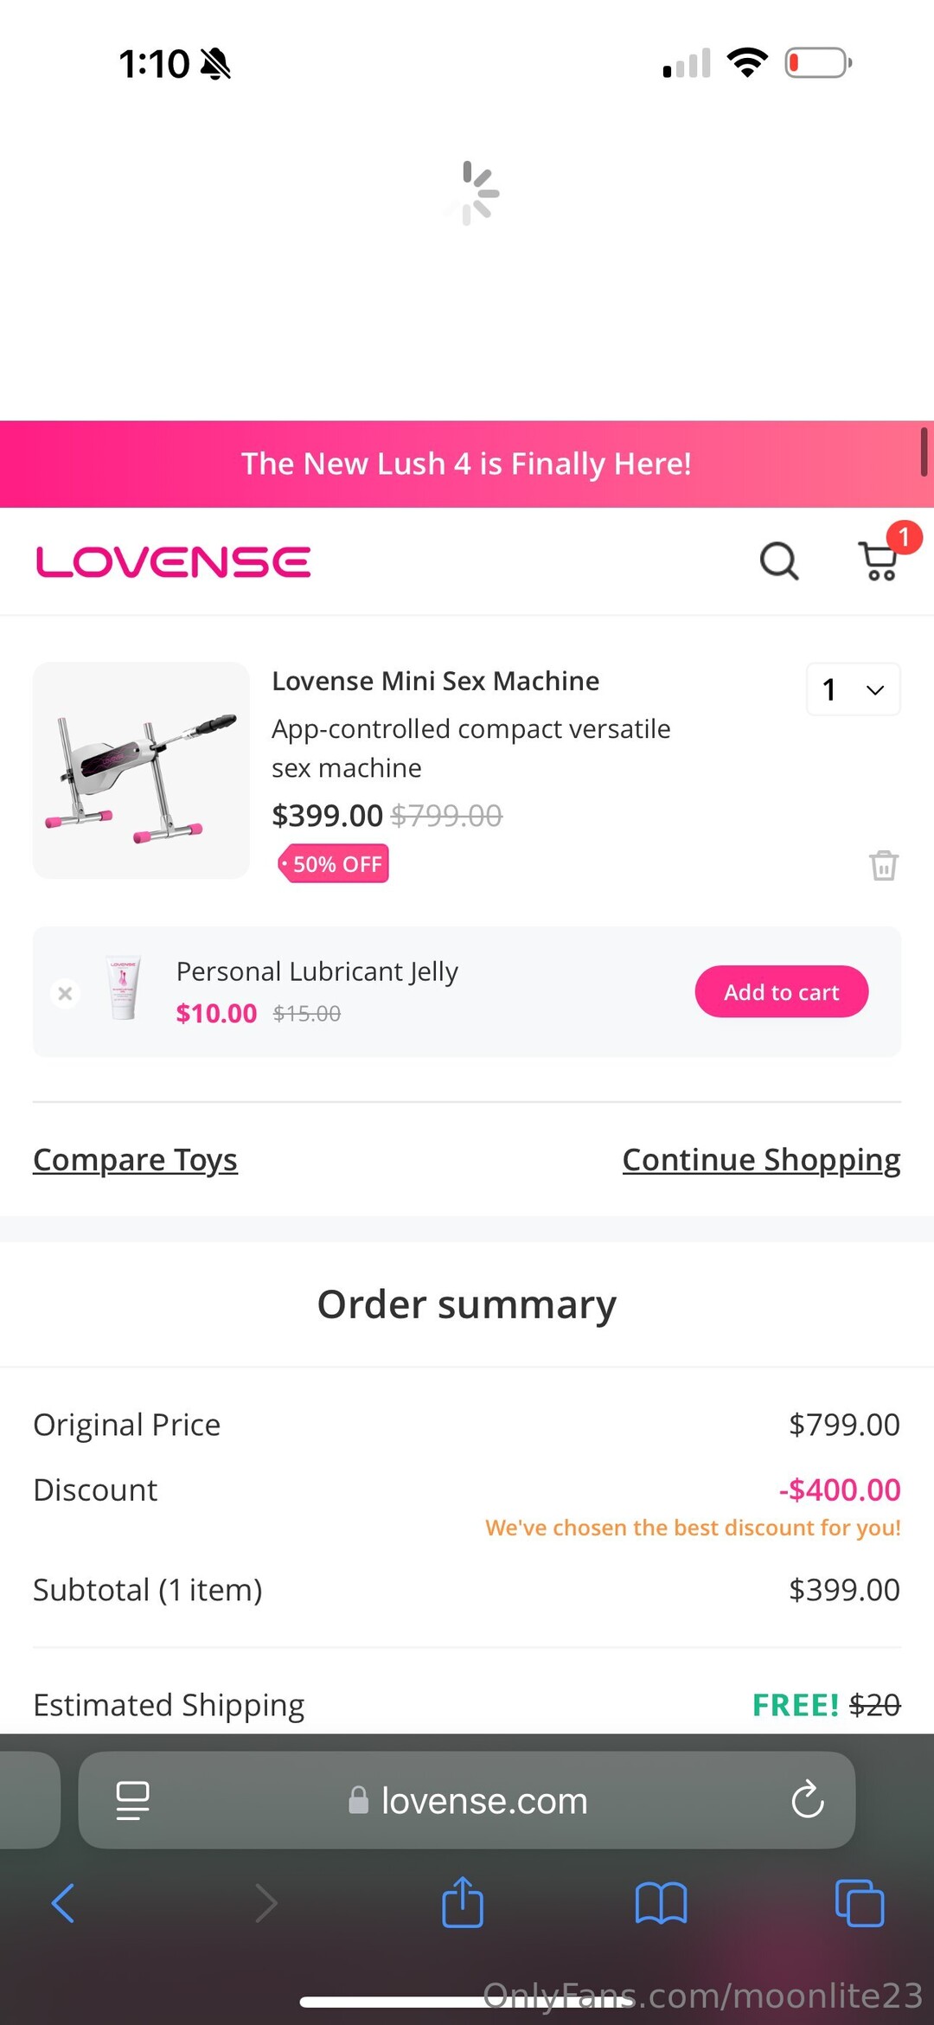Open the Compare Toys link
Viewport: 934px width, 2025px height.
point(135,1160)
